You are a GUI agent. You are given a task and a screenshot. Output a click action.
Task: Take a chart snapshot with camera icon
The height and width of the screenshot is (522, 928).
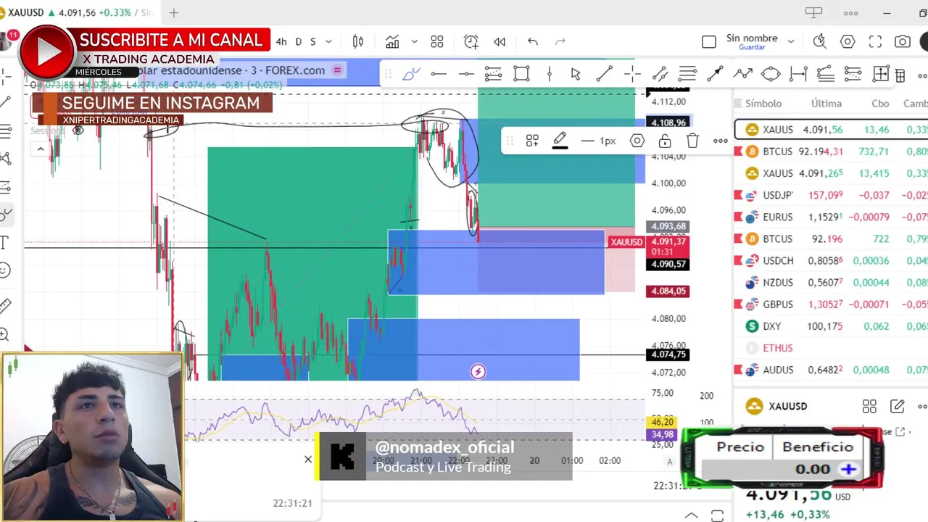tap(903, 42)
